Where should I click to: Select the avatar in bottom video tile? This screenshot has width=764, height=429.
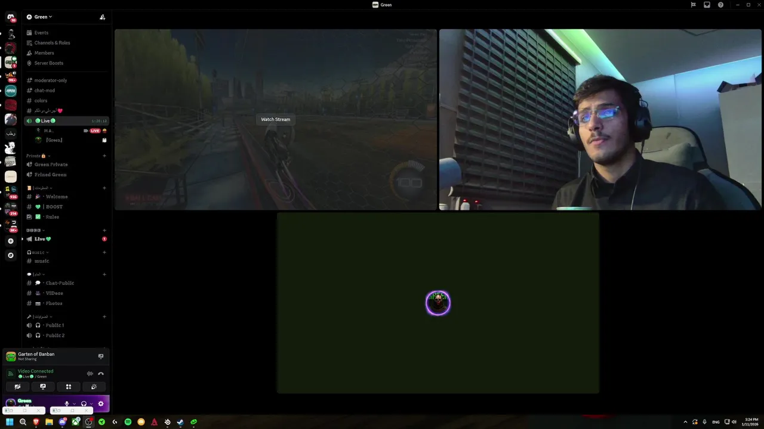click(438, 303)
